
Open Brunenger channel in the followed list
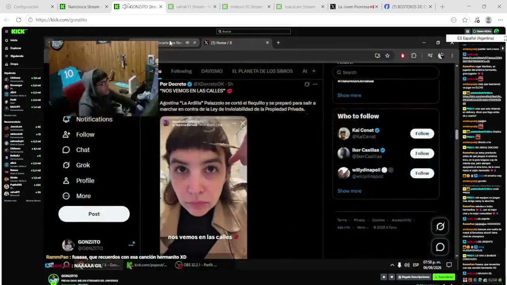tap(22, 86)
